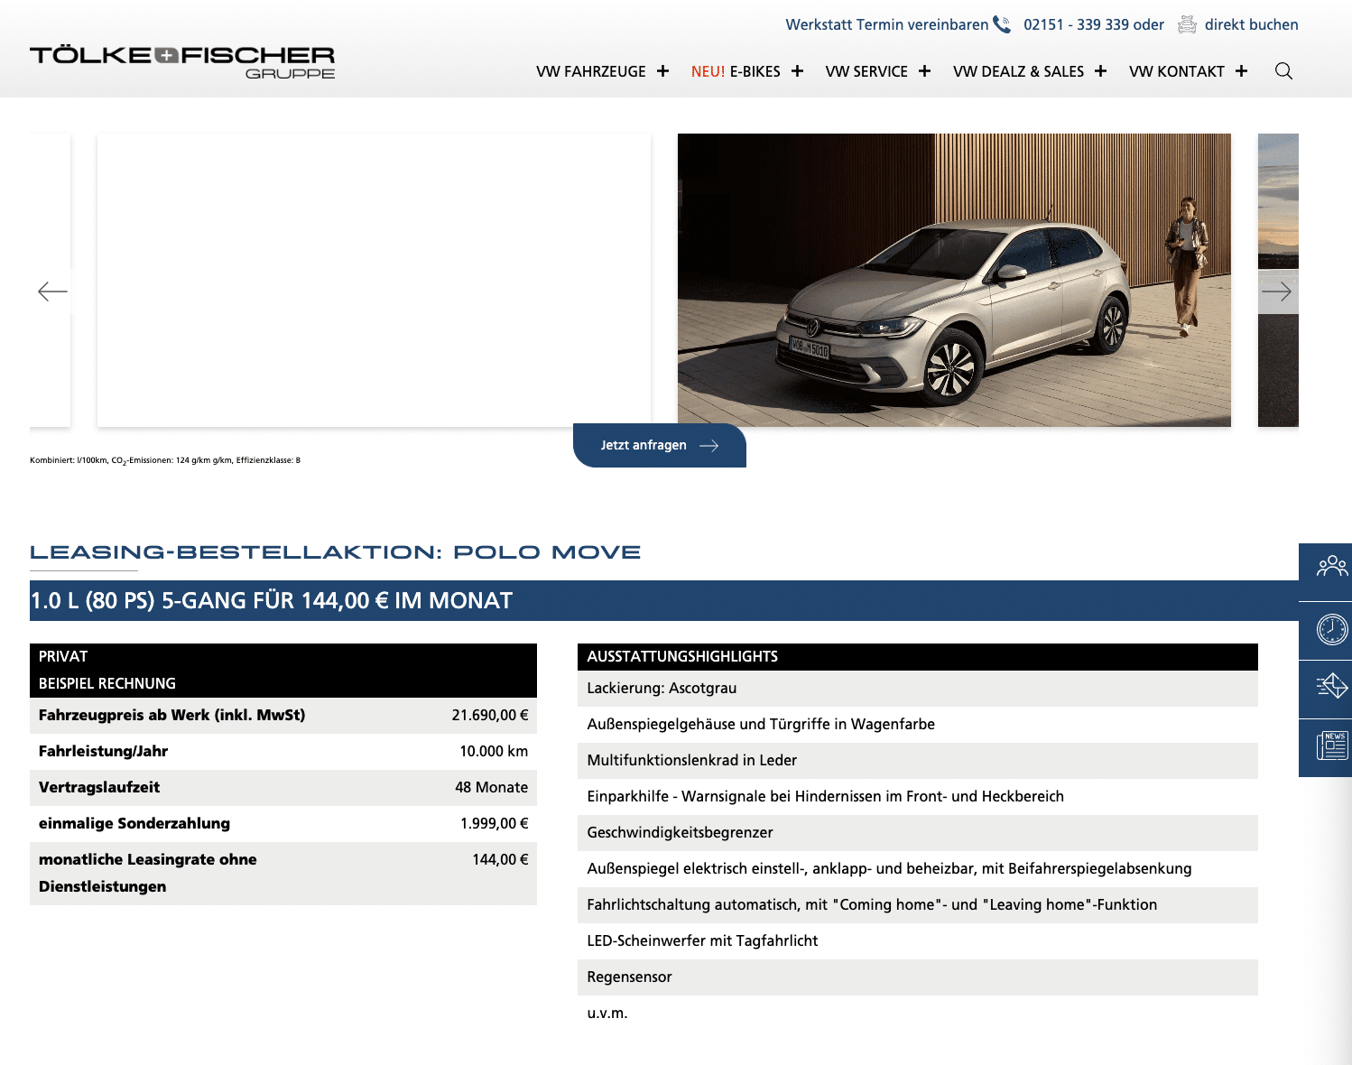Click the Regensensor row
This screenshot has width=1352, height=1065.
coord(917,977)
